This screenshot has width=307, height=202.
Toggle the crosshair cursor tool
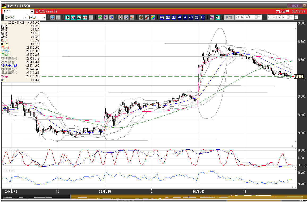[58, 18]
